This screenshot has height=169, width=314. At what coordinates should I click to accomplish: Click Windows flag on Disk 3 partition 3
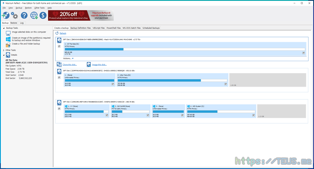tap(154, 106)
